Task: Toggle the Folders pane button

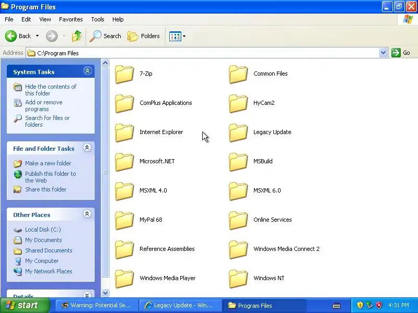Action: 144,36
